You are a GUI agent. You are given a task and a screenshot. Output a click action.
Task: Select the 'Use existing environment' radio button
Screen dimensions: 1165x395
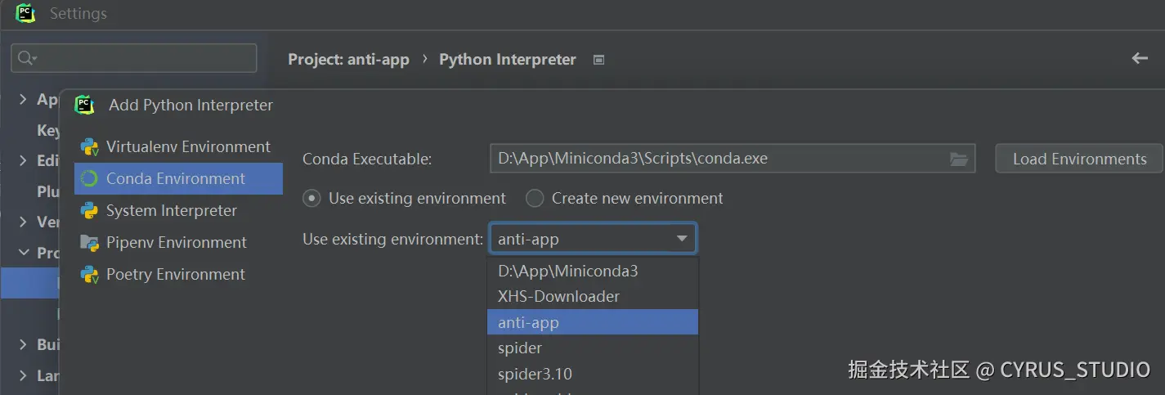311,199
